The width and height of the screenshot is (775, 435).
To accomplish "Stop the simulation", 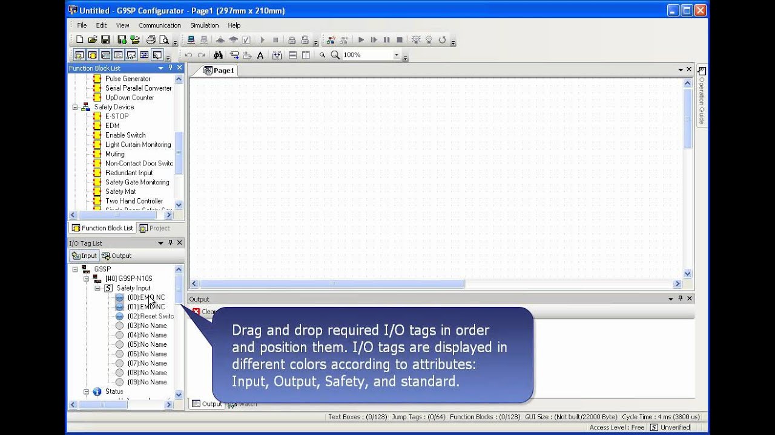I will (x=400, y=40).
